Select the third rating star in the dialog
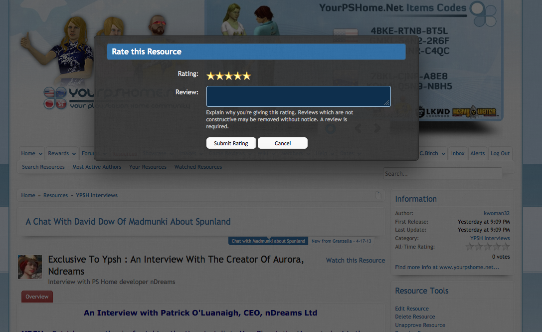This screenshot has width=542, height=332. (x=228, y=76)
